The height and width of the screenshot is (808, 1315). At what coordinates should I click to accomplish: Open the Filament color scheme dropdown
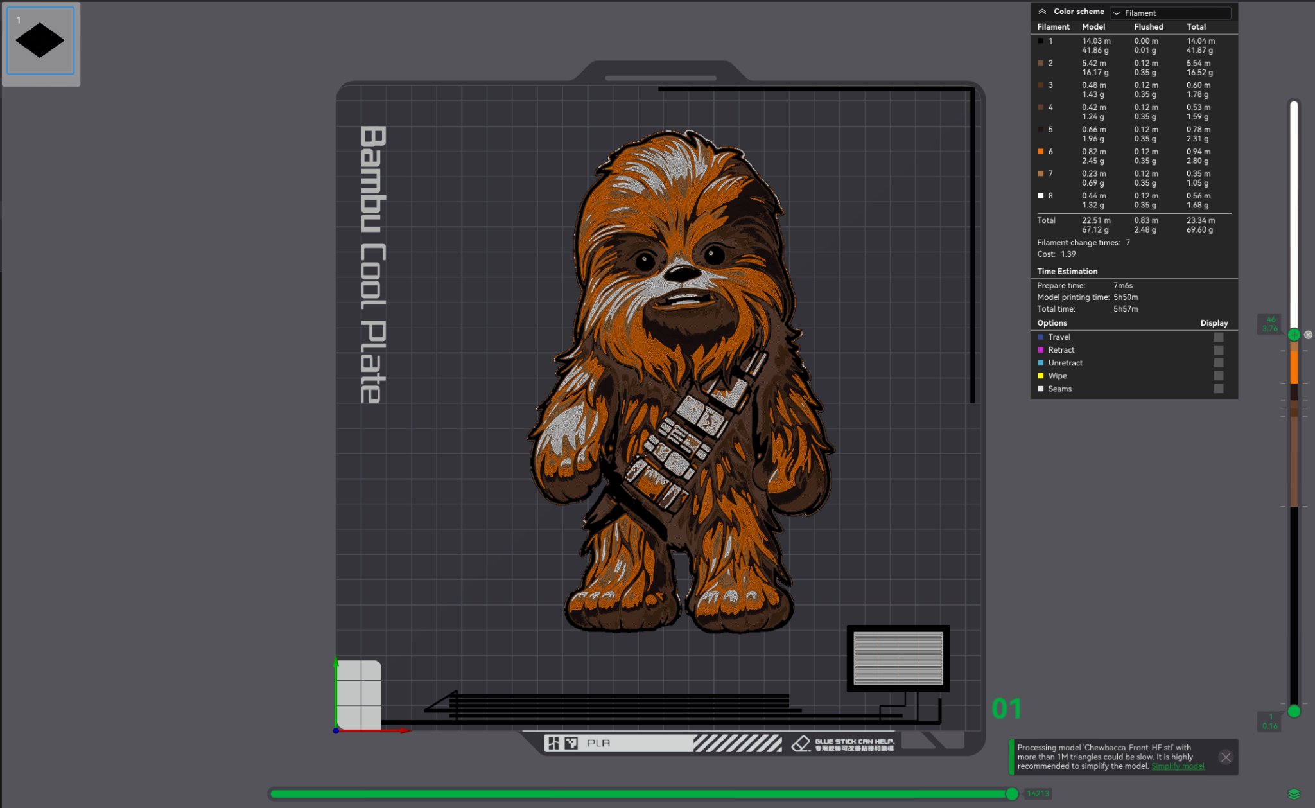tap(1170, 12)
